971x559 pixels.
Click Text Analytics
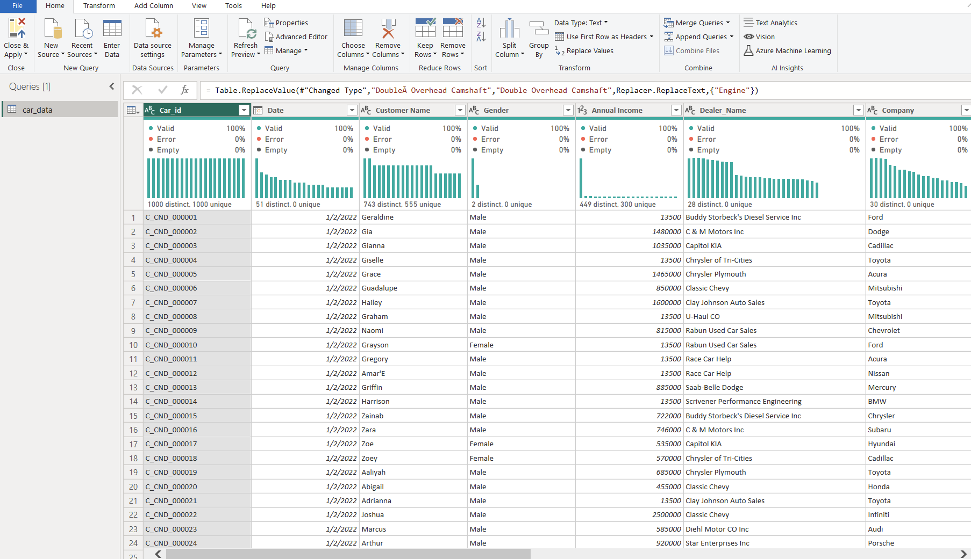click(x=770, y=23)
